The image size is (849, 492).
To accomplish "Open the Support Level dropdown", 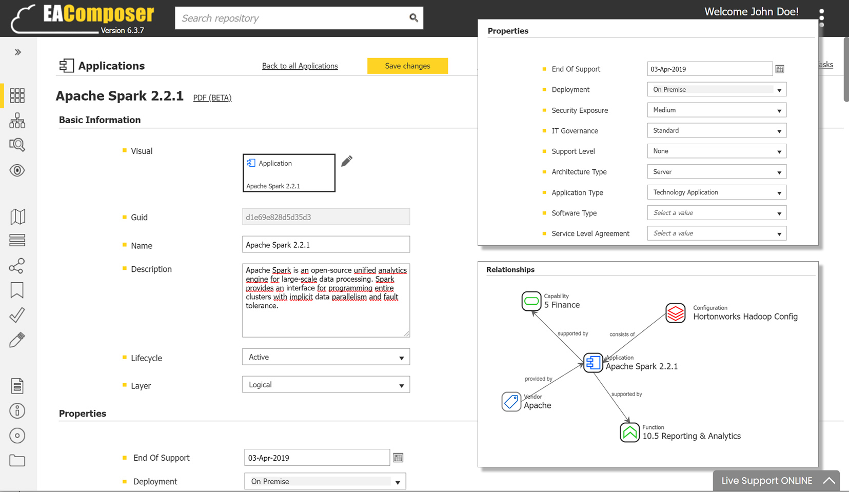I will click(x=717, y=151).
